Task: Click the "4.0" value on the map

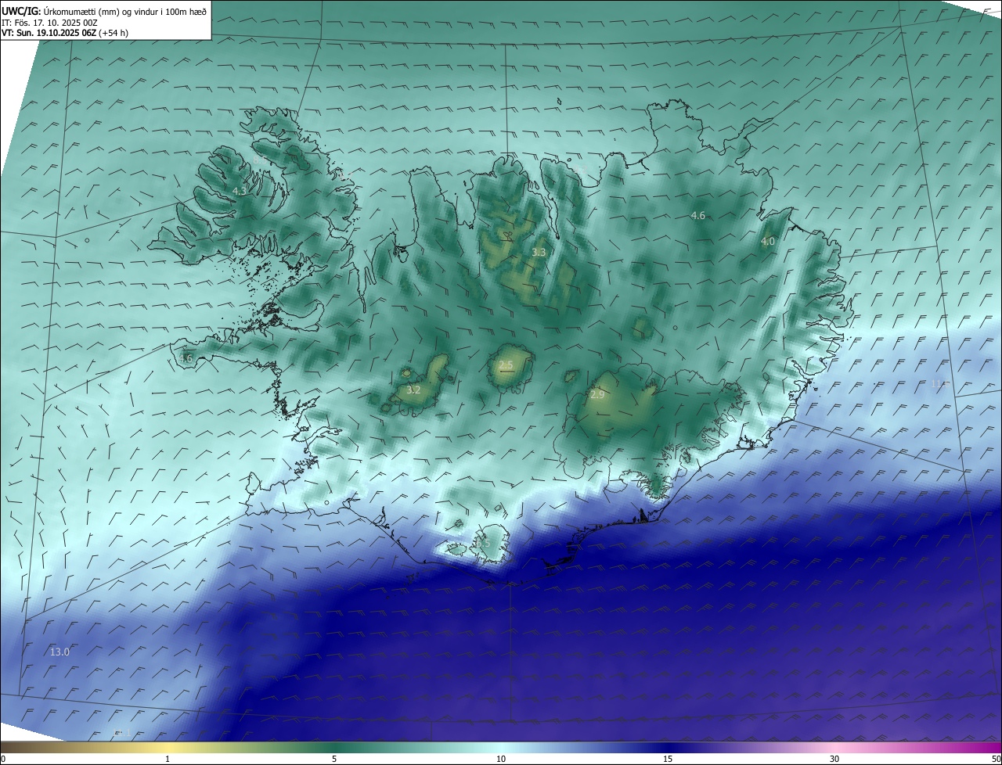Action: [768, 242]
